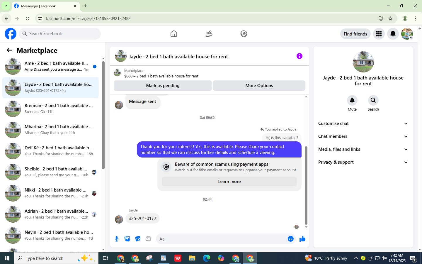The height and width of the screenshot is (264, 422).
Task: Reload the page with the refresh button
Action: (28, 18)
